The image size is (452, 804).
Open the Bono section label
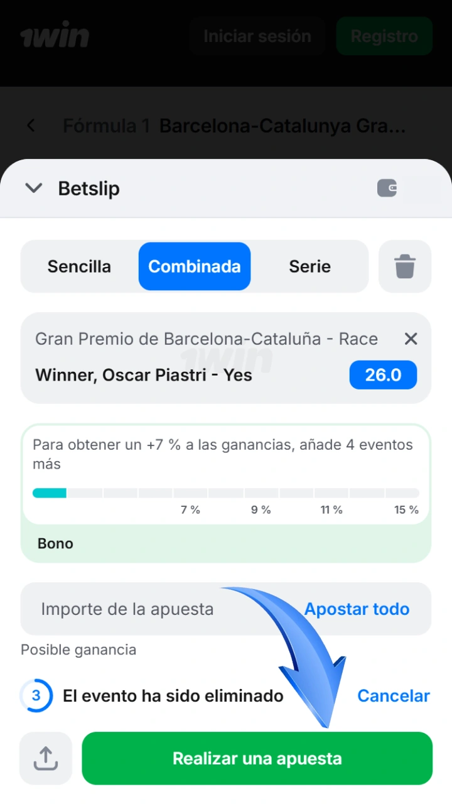(x=55, y=543)
